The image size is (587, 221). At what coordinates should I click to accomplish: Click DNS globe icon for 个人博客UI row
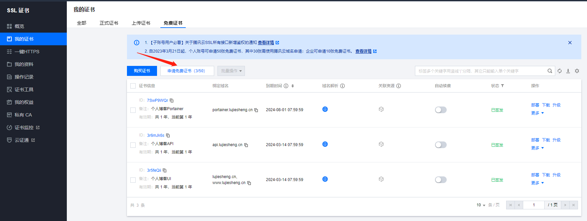pyautogui.click(x=325, y=179)
